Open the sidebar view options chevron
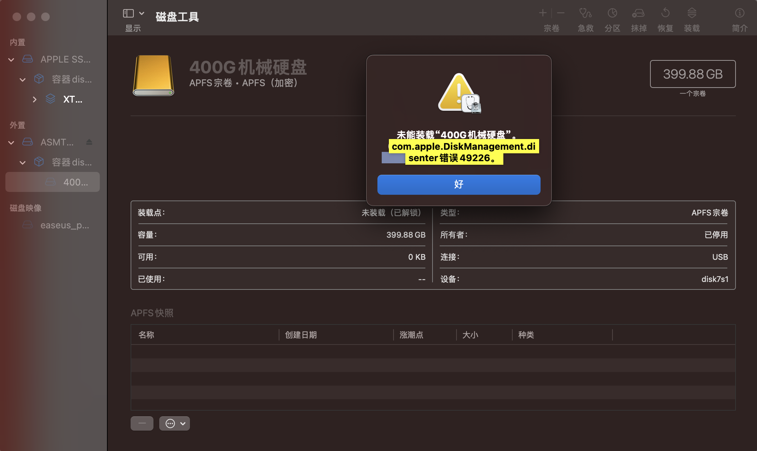The image size is (757, 451). pyautogui.click(x=142, y=14)
